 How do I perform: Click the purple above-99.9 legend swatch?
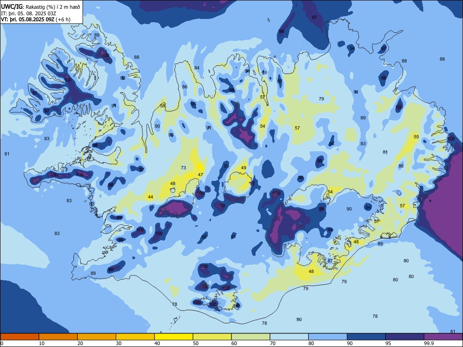[x=443, y=337]
